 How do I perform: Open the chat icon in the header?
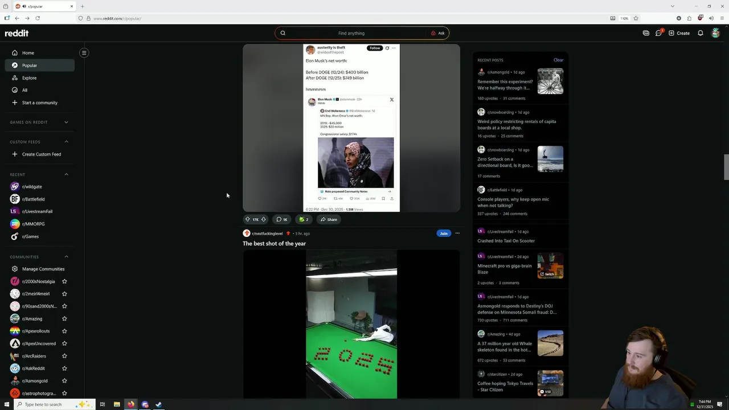coord(659,33)
